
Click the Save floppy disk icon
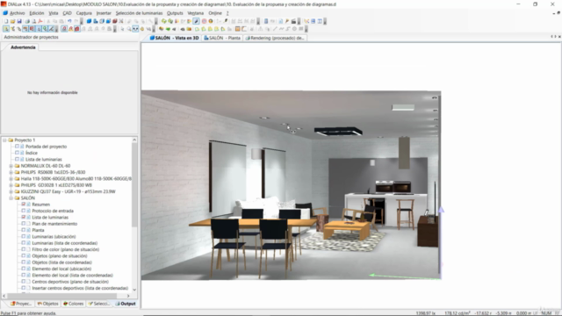19,21
